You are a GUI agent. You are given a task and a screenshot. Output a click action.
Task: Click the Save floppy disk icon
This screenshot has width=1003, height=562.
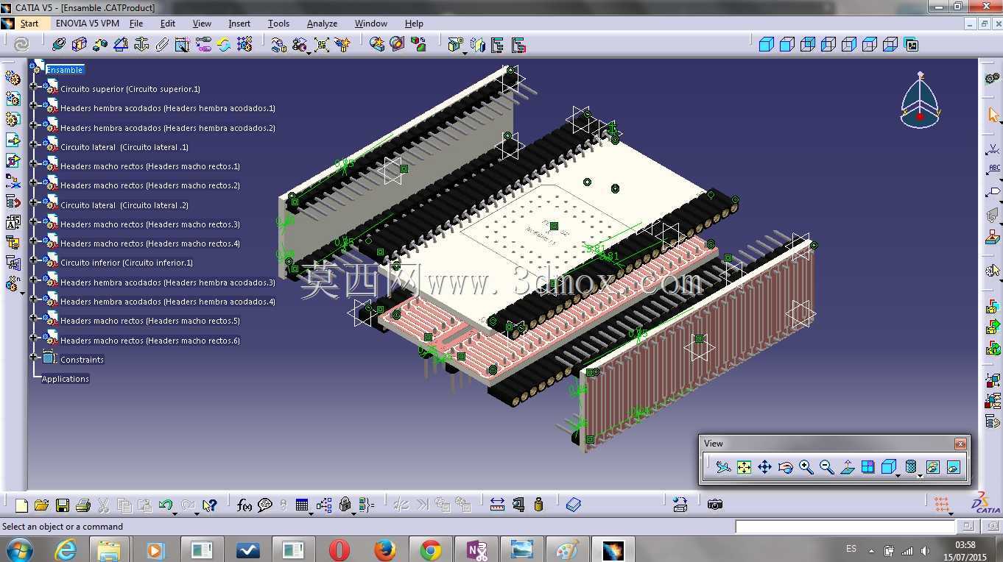point(62,505)
